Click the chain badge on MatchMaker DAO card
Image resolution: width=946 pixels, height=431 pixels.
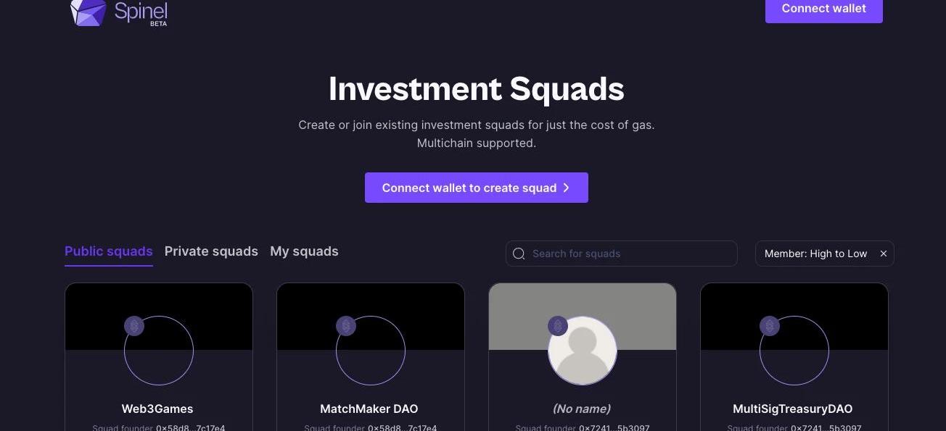click(346, 326)
